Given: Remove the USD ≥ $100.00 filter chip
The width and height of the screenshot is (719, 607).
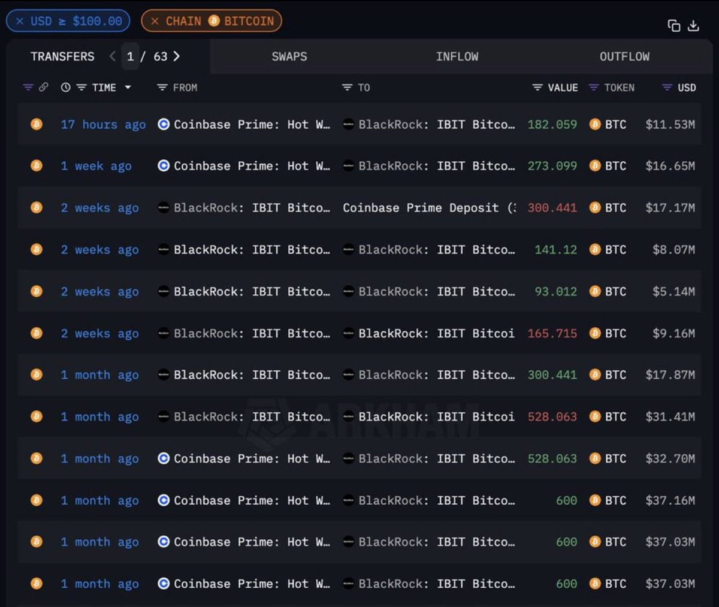Looking at the screenshot, I should click(20, 21).
